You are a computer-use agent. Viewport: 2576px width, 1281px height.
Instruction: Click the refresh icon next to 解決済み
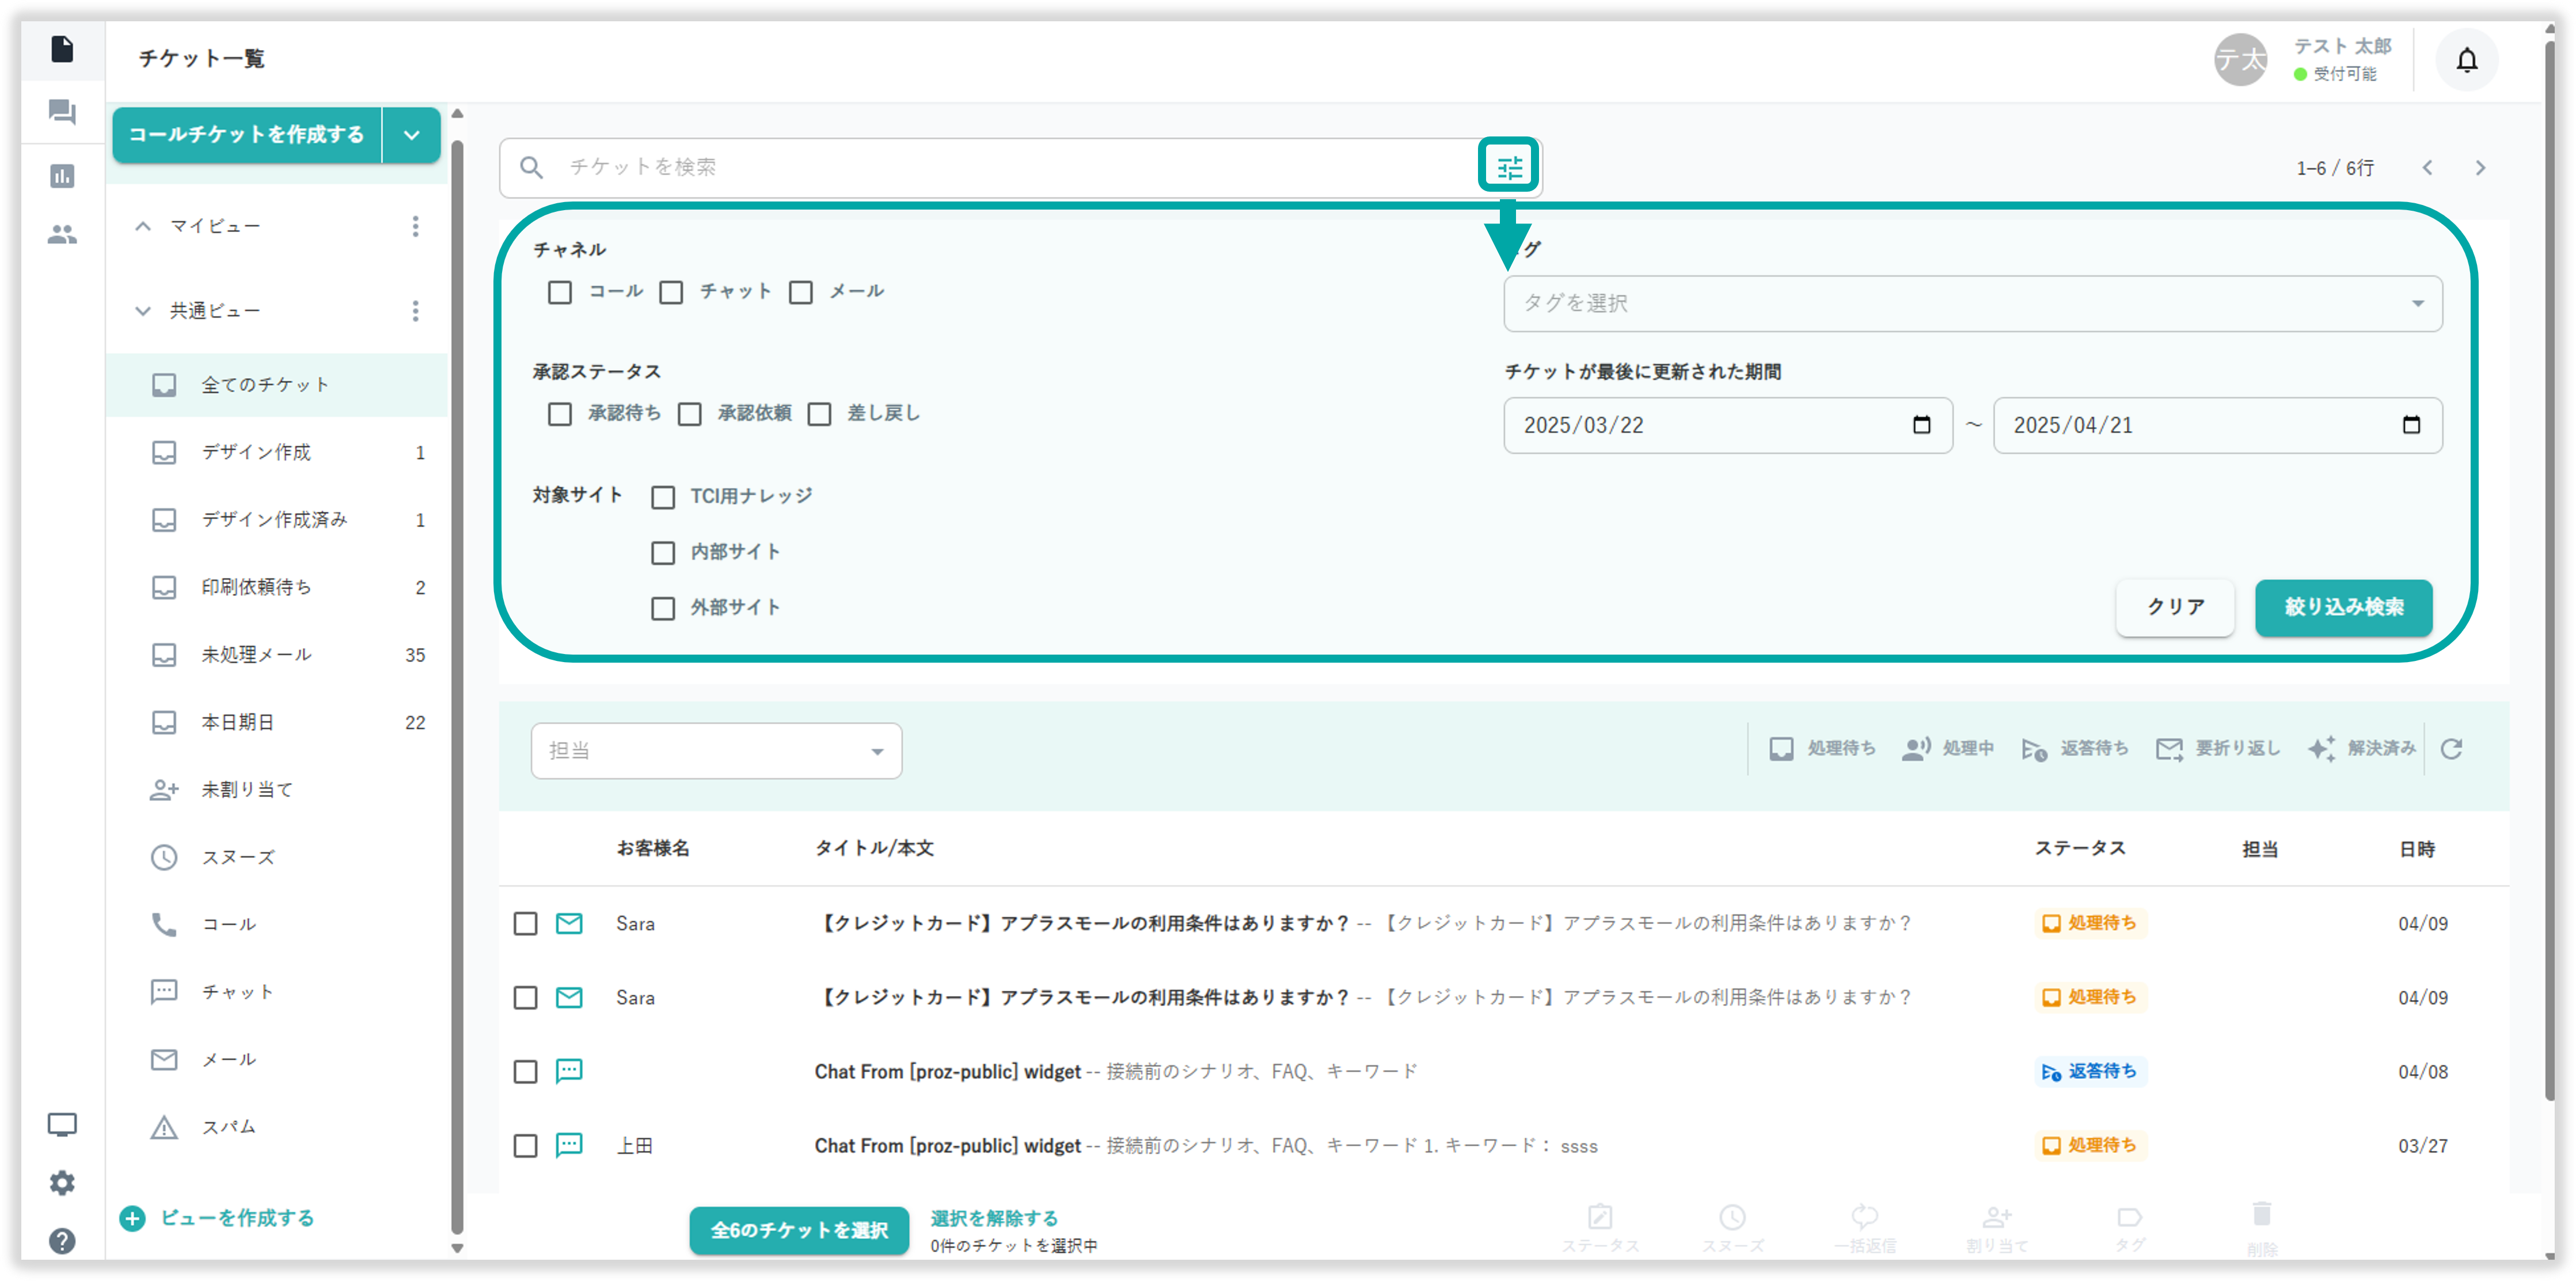pos(2451,749)
